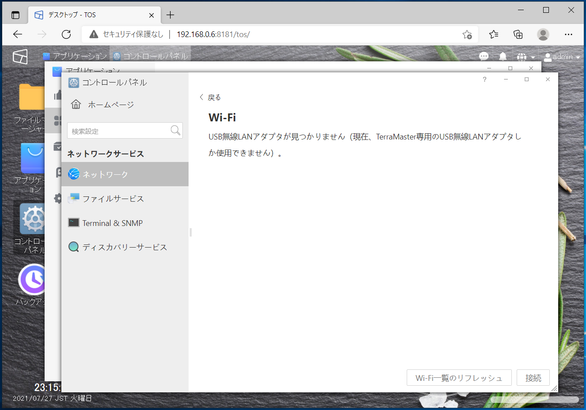586x410 pixels.
Task: Open the browser favorites list icon
Action: tap(494, 34)
